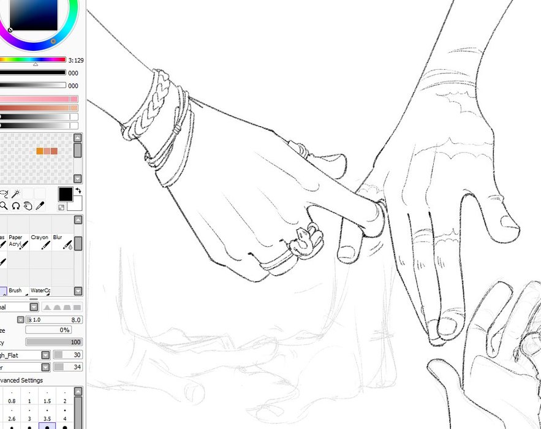Select the Rotate view tool
Image resolution: width=541 pixels, height=429 pixels.
pyautogui.click(x=16, y=206)
